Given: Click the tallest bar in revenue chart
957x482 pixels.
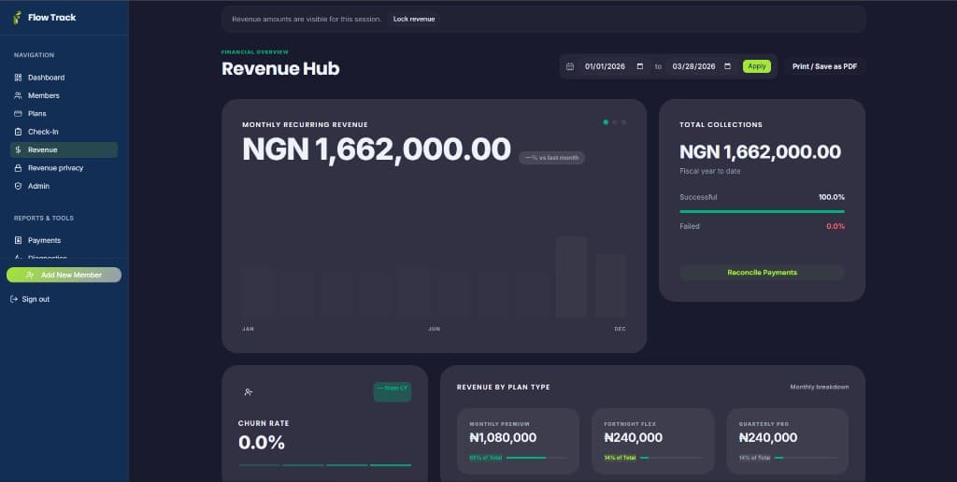Looking at the screenshot, I should pos(571,277).
